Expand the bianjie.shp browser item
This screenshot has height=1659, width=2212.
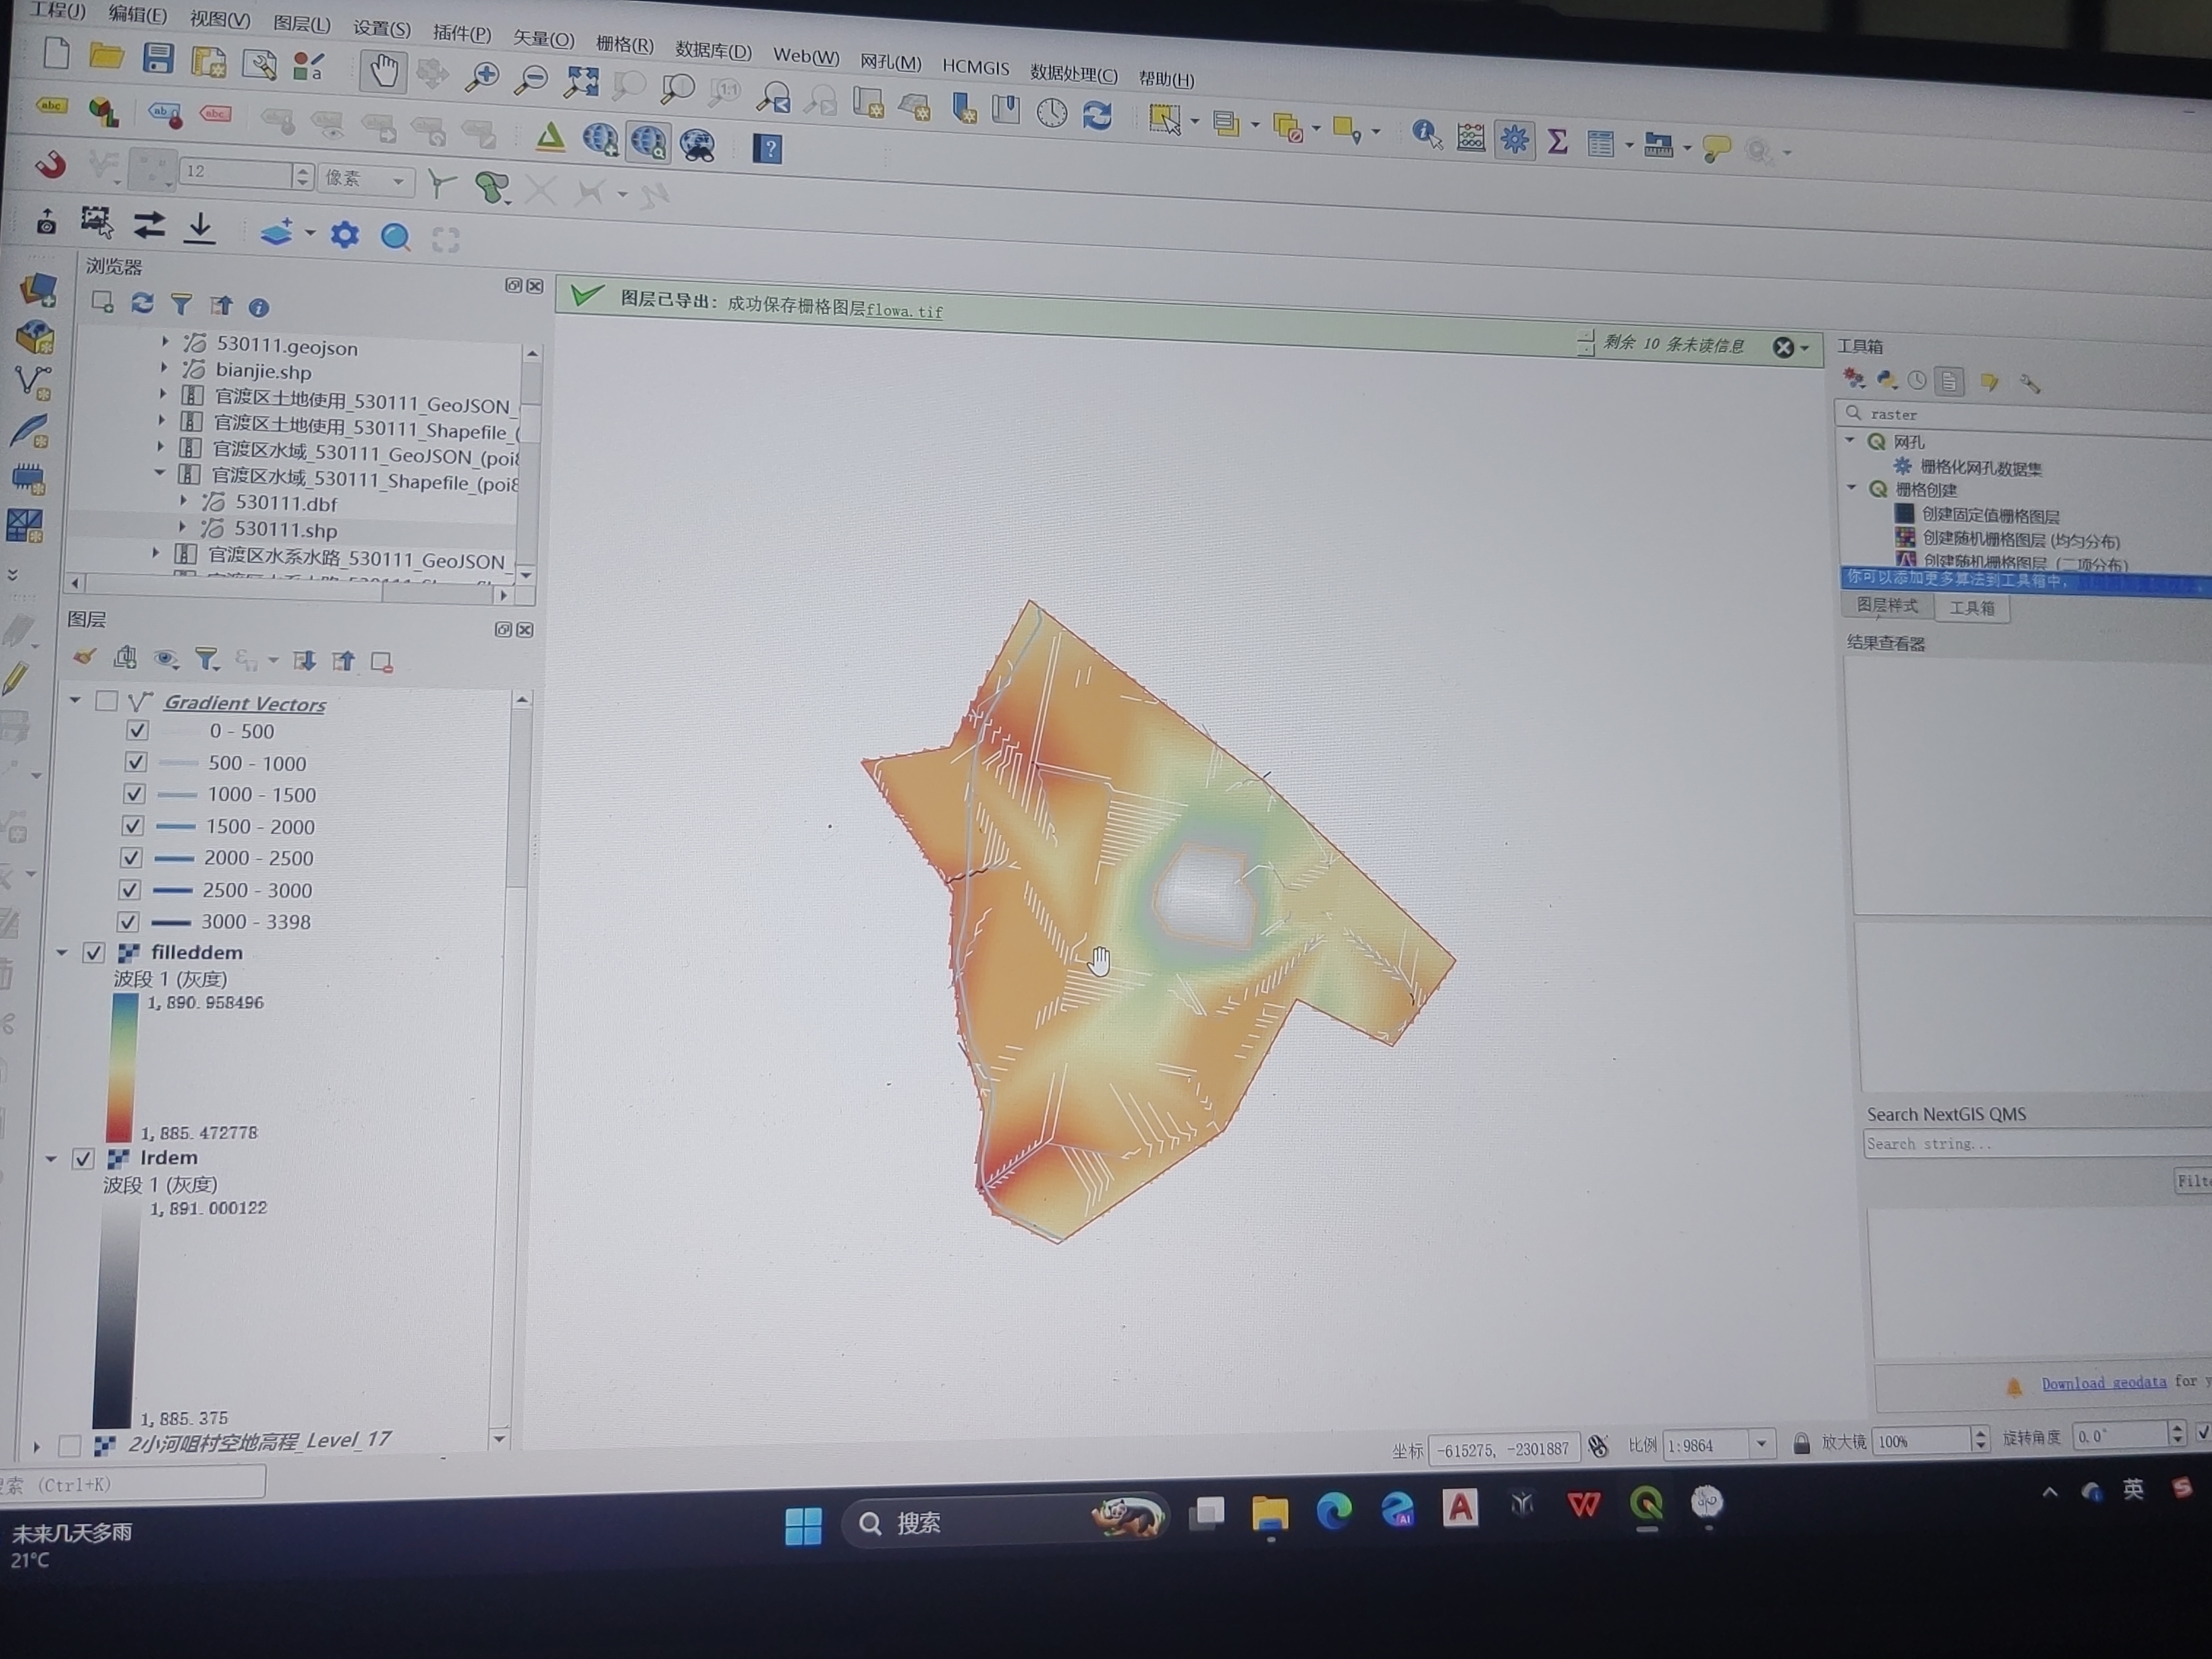click(165, 368)
